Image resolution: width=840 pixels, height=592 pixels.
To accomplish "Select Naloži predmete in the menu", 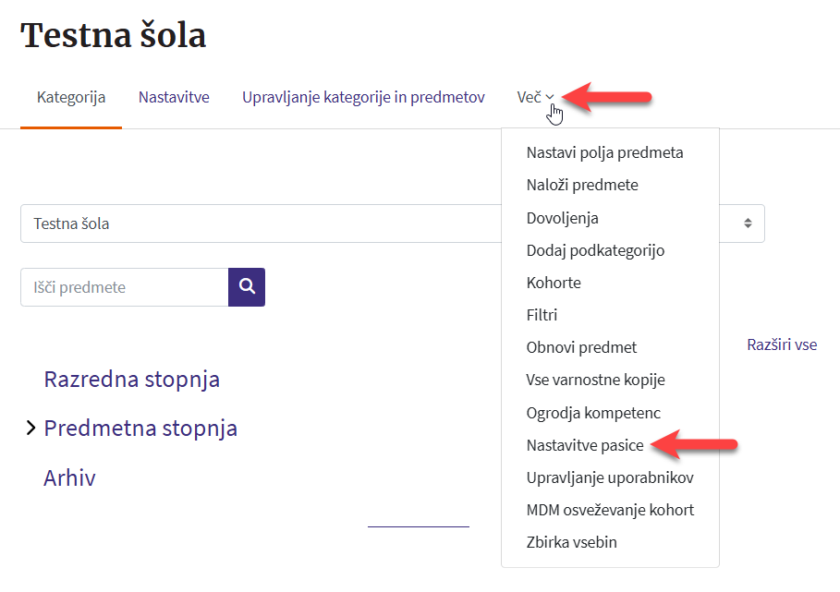I will [x=582, y=185].
